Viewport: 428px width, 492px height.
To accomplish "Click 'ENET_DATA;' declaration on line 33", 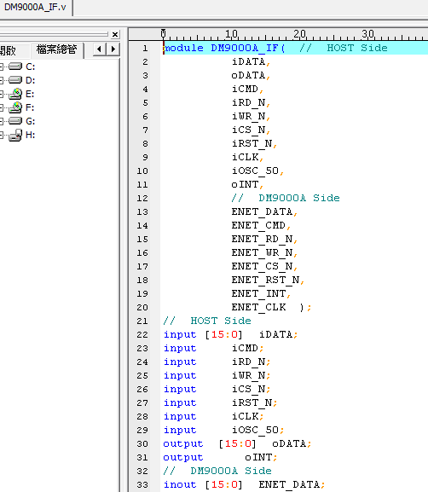I will pyautogui.click(x=292, y=485).
